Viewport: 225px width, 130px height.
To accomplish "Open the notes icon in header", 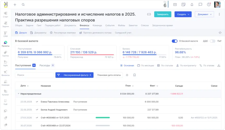I will coord(183,5).
